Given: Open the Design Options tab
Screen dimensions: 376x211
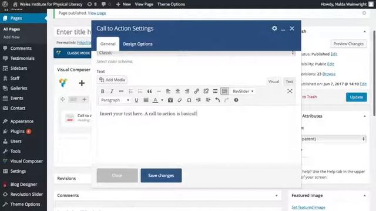Looking at the screenshot, I should pyautogui.click(x=137, y=44).
